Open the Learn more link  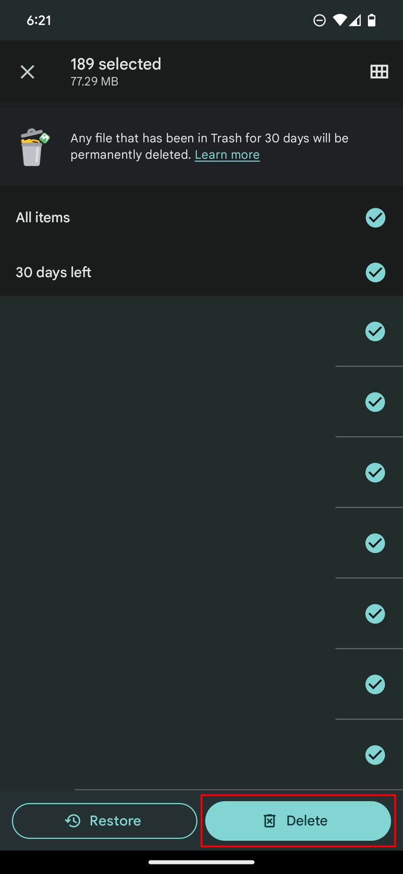pos(227,155)
